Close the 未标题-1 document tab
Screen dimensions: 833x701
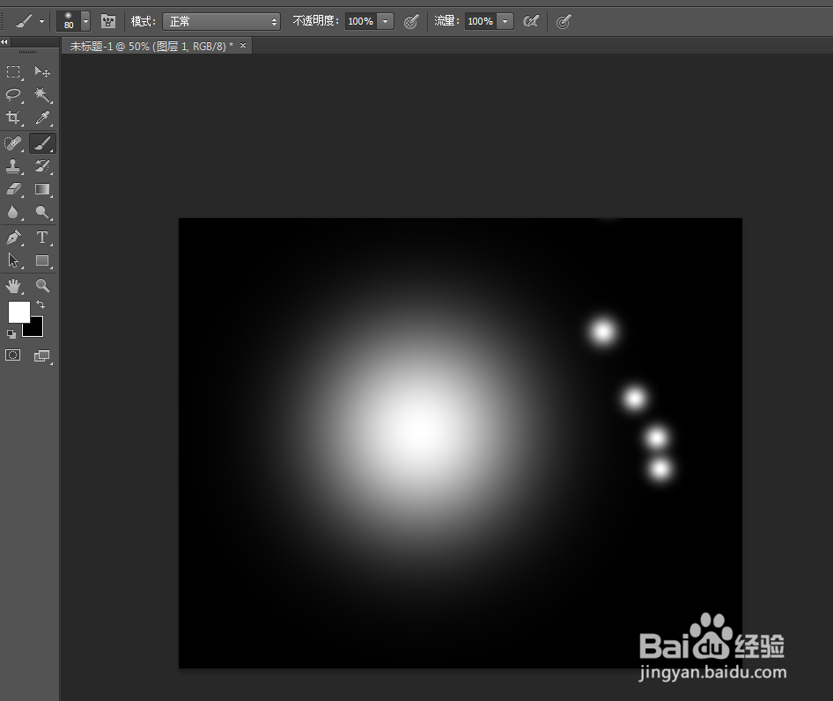click(243, 46)
